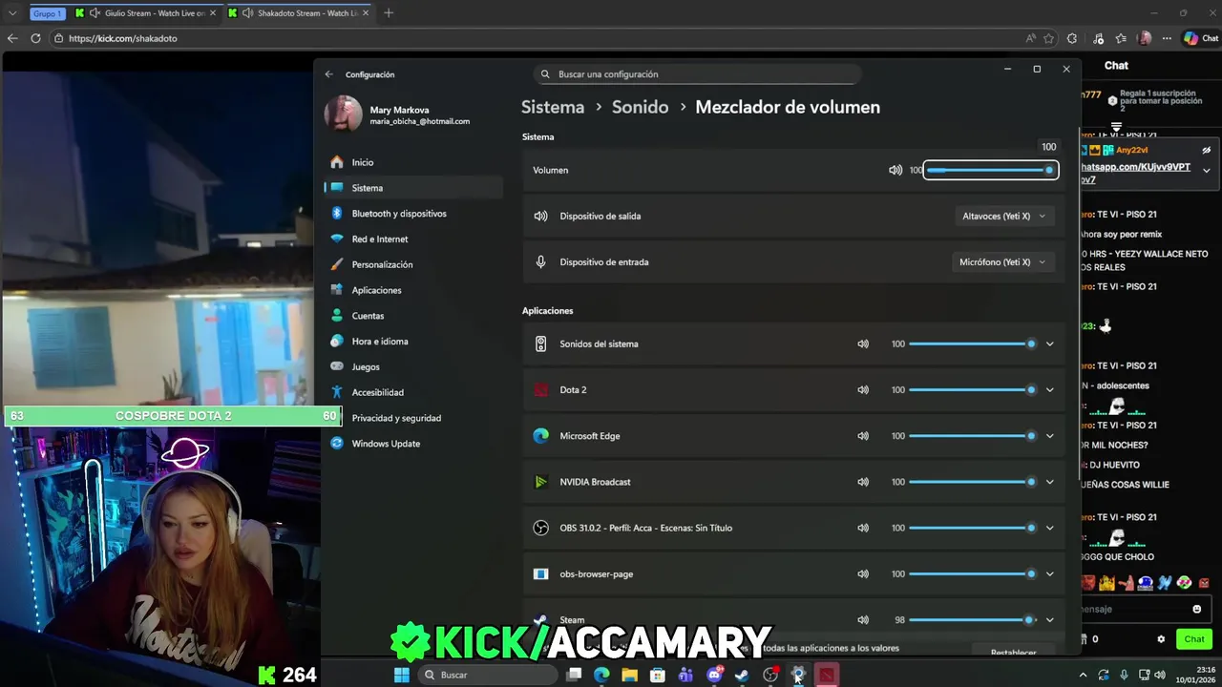Go to Personalización settings
The image size is (1222, 687).
(x=413, y=264)
